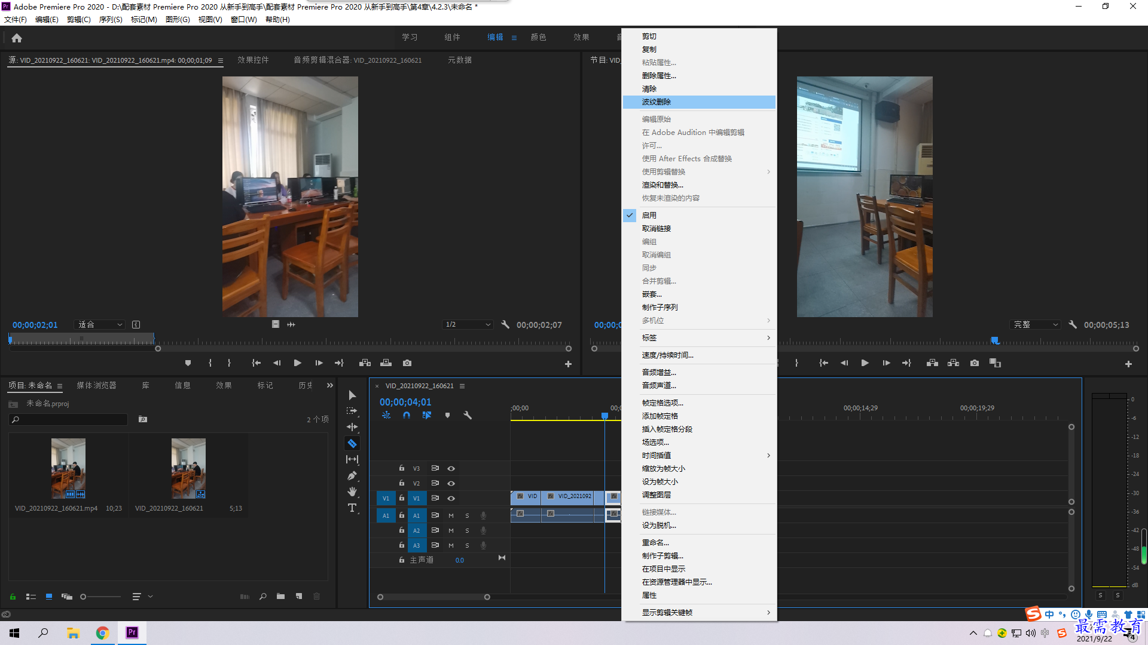
Task: Open Source playback resolution dropdown 1/2
Action: 468,324
